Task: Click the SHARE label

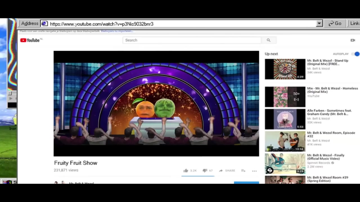Action: [x=230, y=171]
